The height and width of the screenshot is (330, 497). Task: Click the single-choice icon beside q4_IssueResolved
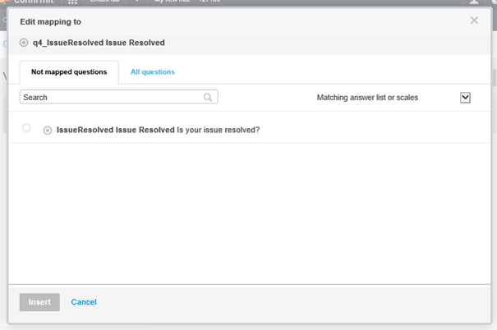[24, 43]
